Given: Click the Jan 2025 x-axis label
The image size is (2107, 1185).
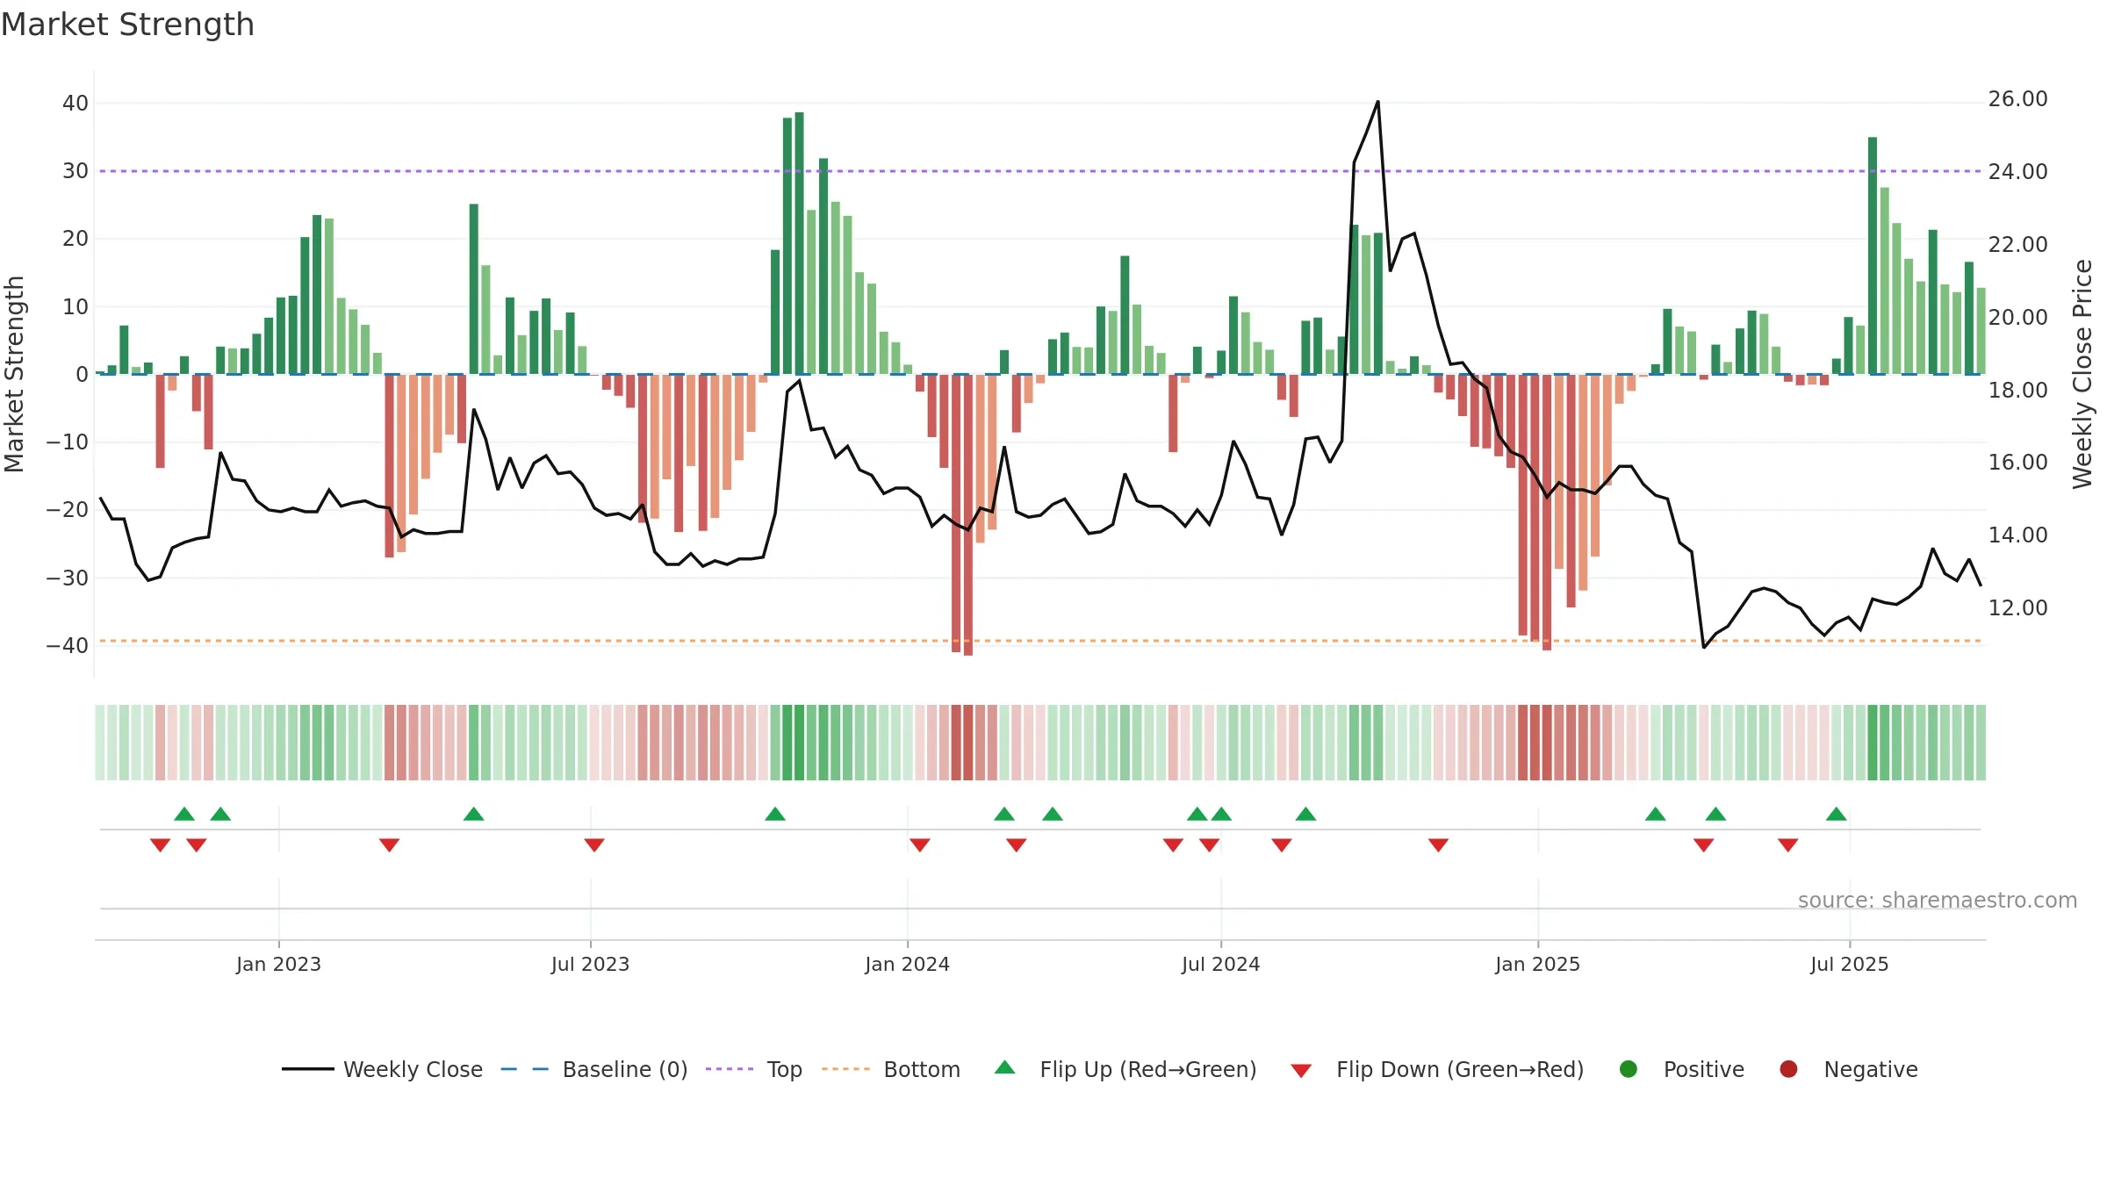Looking at the screenshot, I should [x=1537, y=964].
